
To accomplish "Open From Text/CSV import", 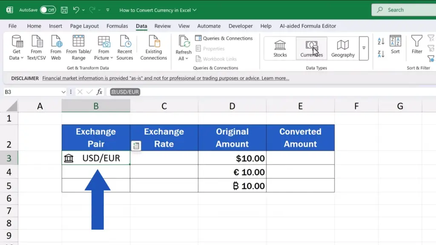I will click(36, 48).
